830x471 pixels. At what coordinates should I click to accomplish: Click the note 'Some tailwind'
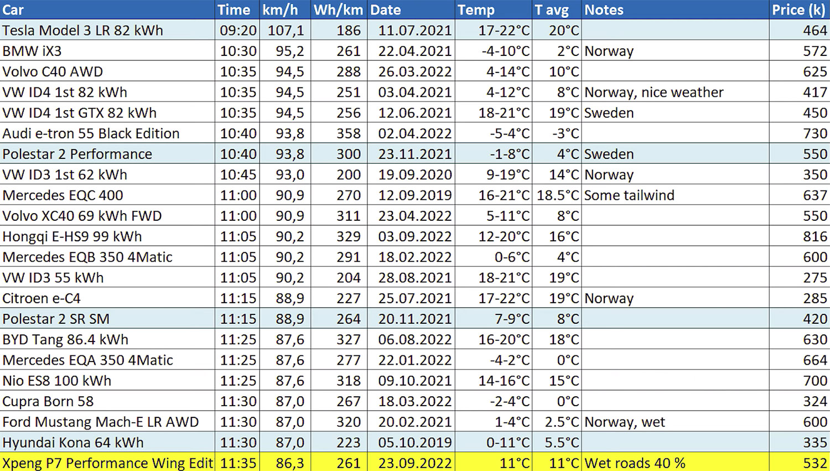(676, 195)
